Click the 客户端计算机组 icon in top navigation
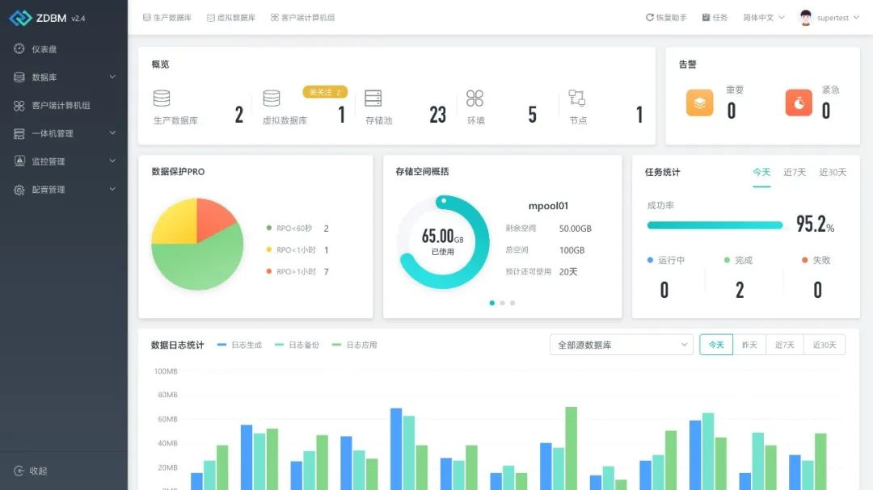 [x=275, y=17]
